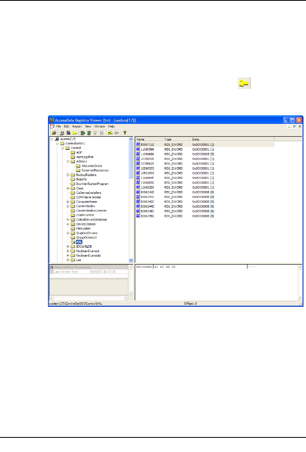
Task: Select value row 1166004F
Action: pyautogui.click(x=205, y=178)
